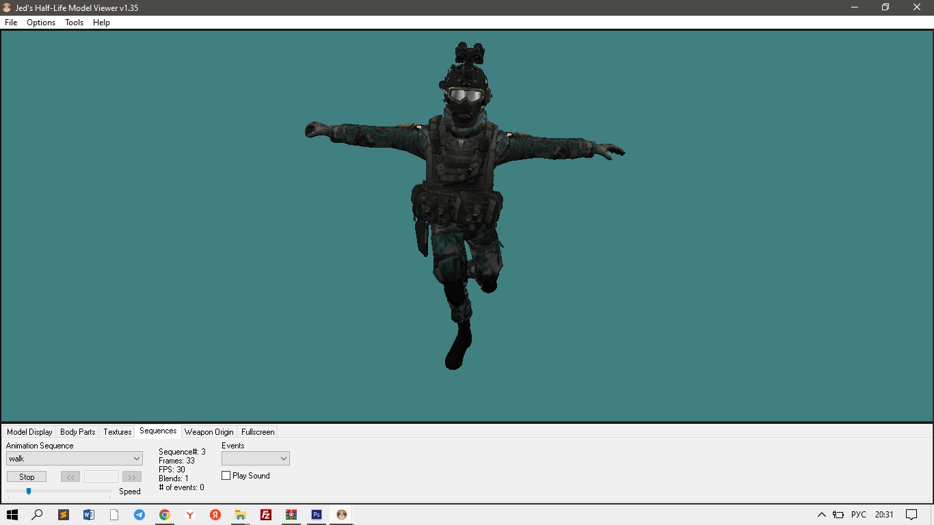The height and width of the screenshot is (525, 934).
Task: Switch to Photoshop in the taskbar
Action: [317, 515]
